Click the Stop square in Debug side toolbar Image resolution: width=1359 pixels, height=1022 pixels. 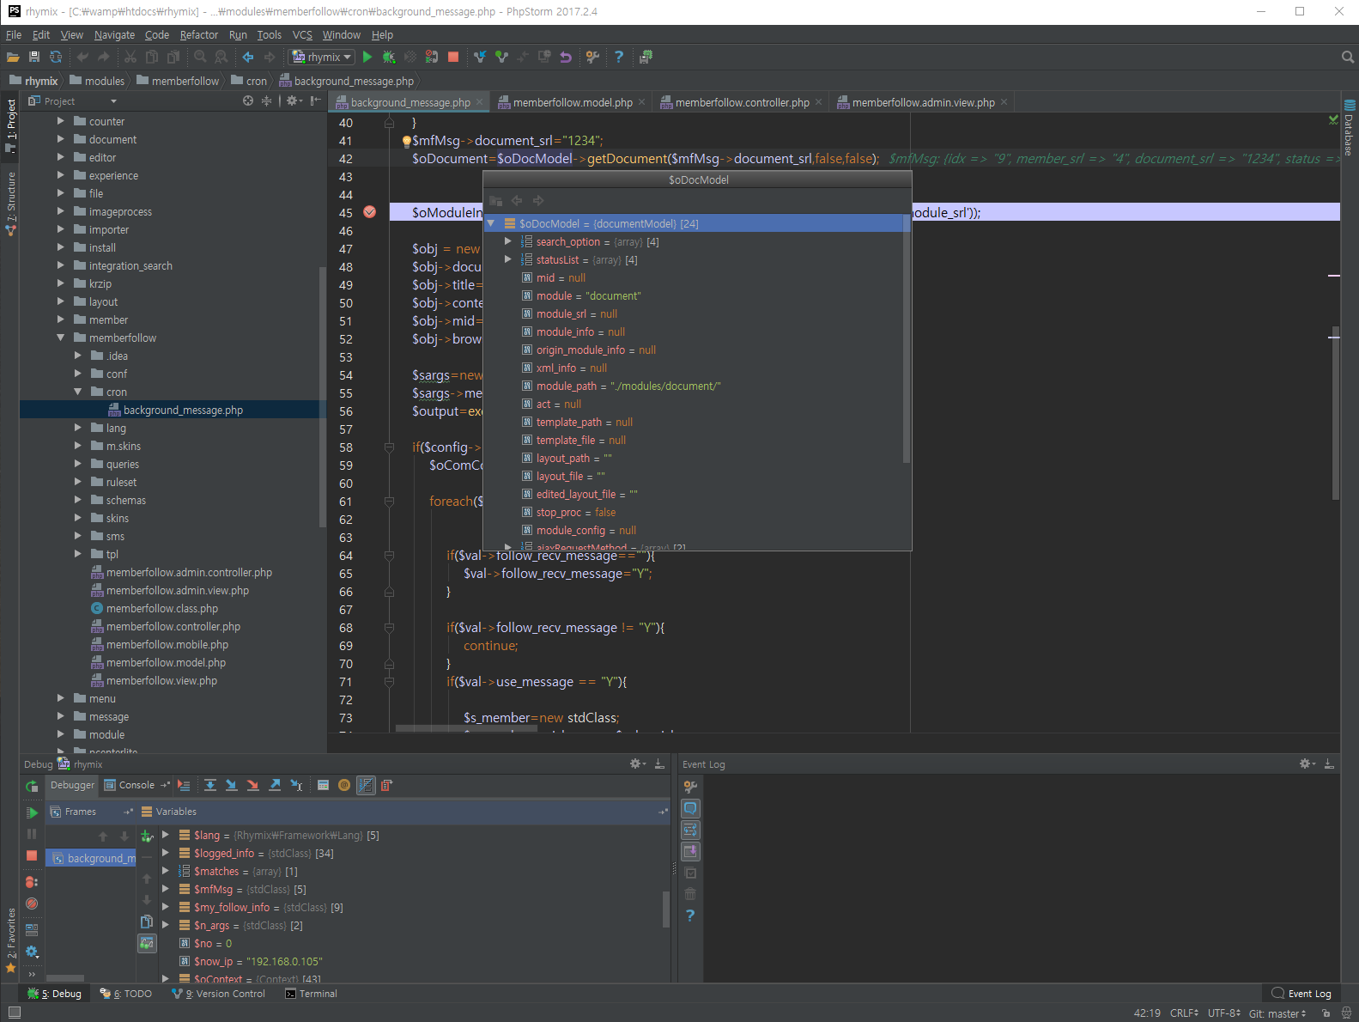tap(32, 855)
